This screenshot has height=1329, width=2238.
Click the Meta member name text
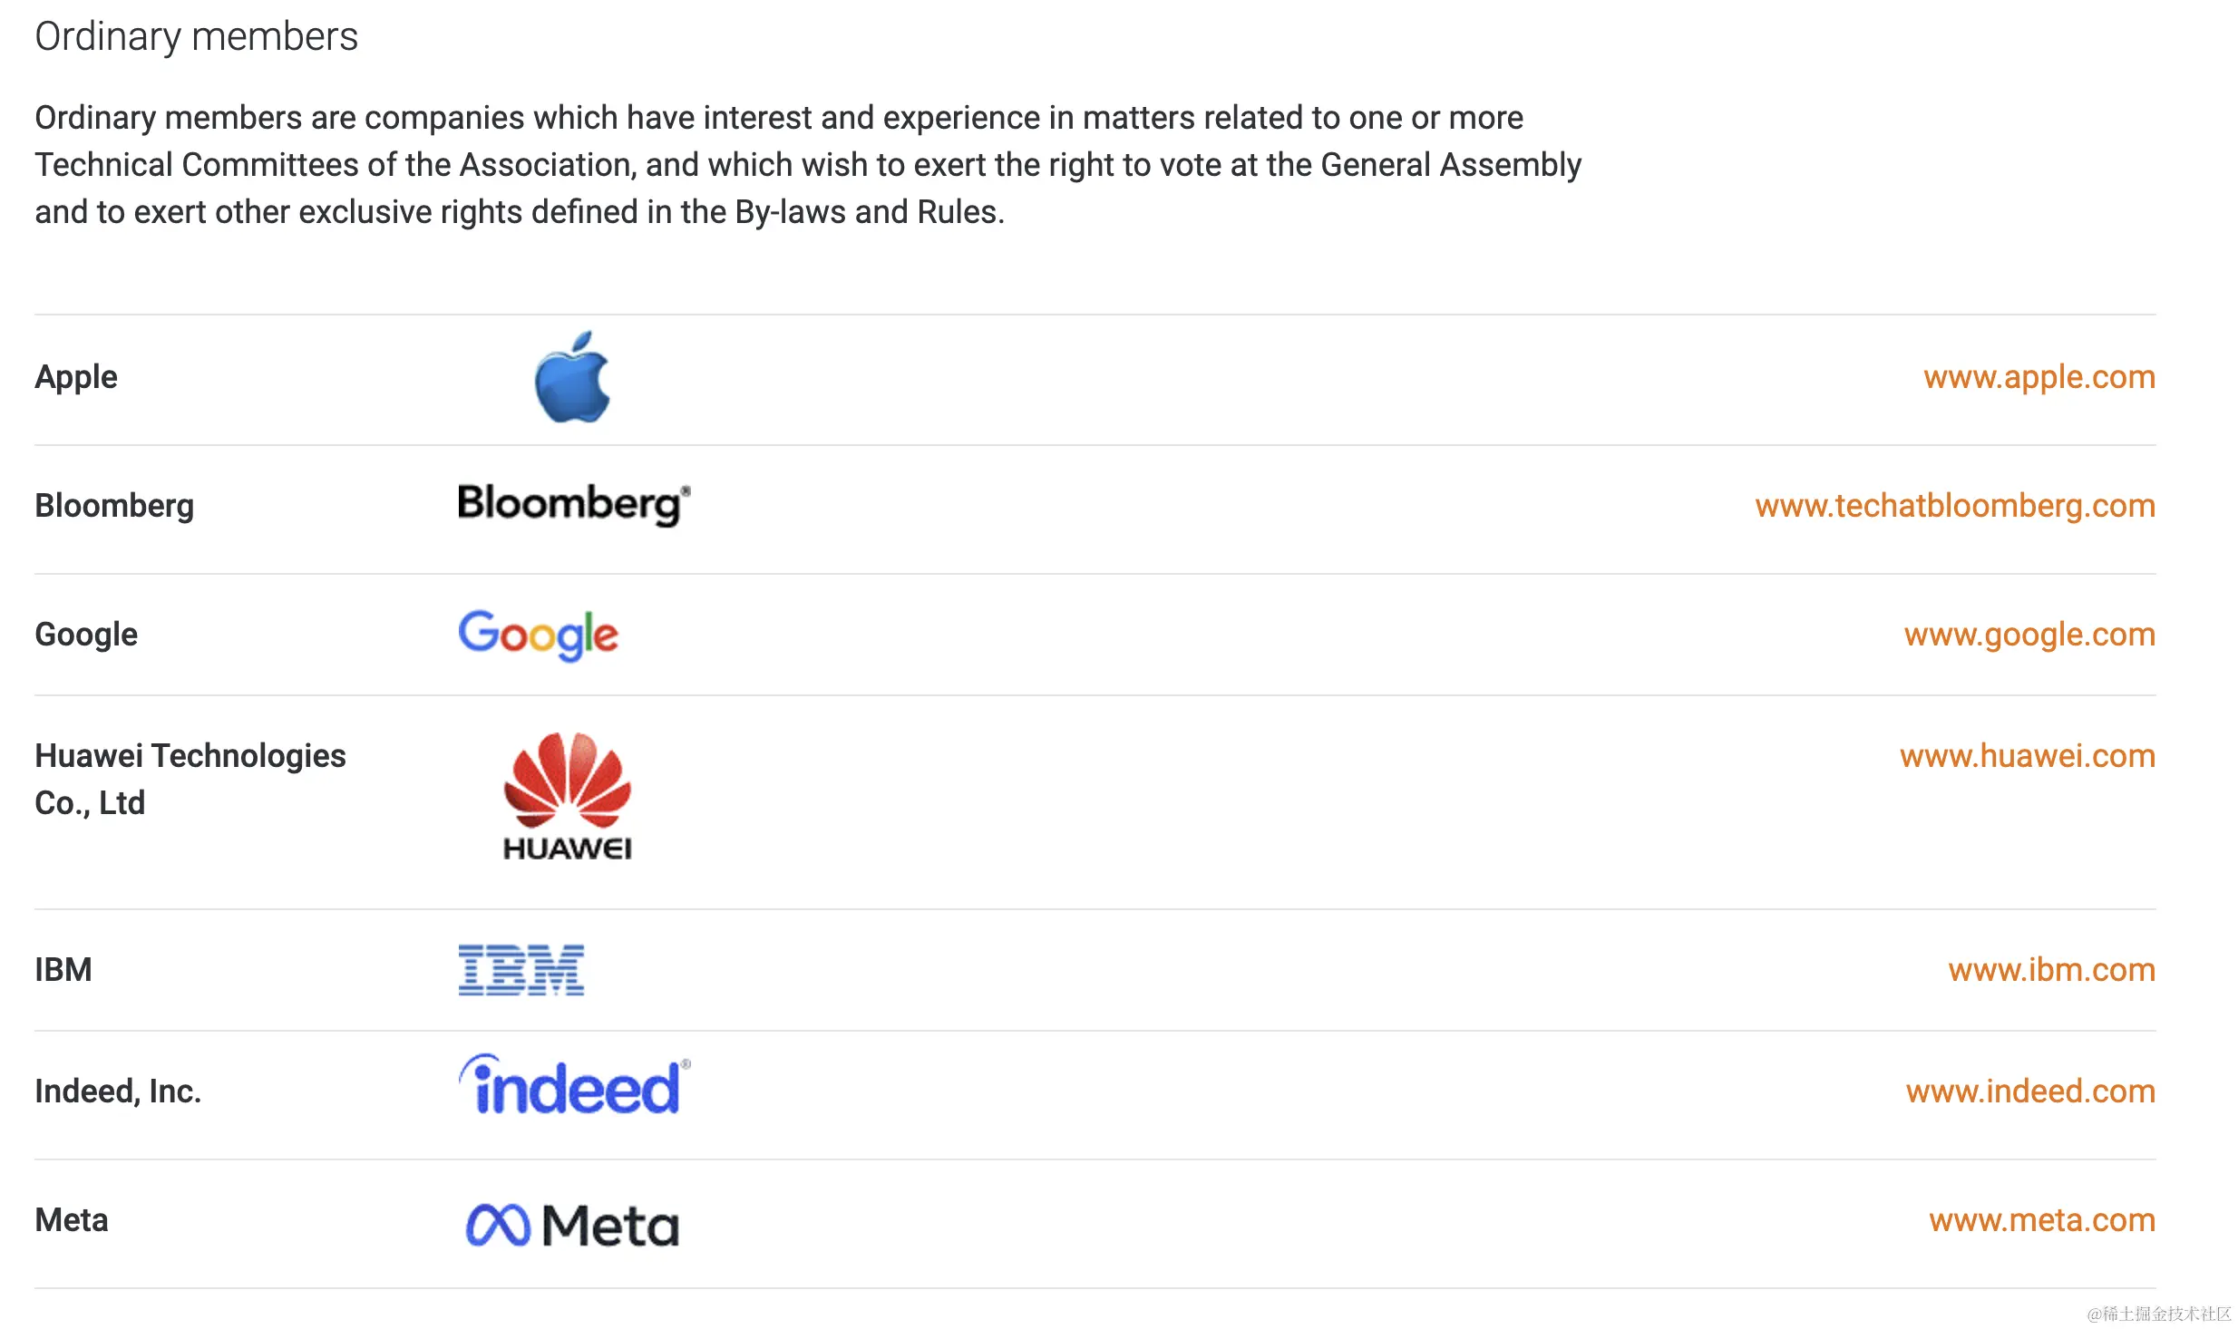[72, 1220]
